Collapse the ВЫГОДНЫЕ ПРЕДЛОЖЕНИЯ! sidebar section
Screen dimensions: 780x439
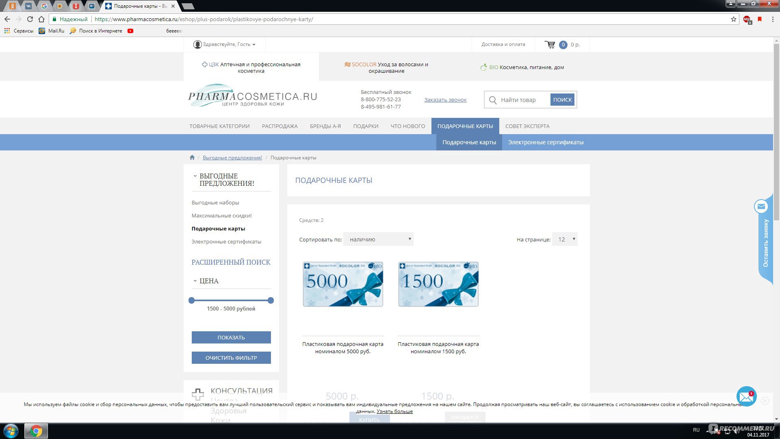[195, 176]
